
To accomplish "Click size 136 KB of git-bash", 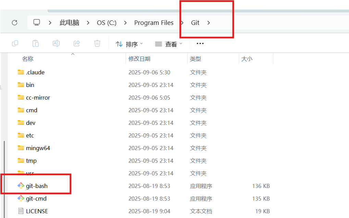I will pyautogui.click(x=261, y=186).
